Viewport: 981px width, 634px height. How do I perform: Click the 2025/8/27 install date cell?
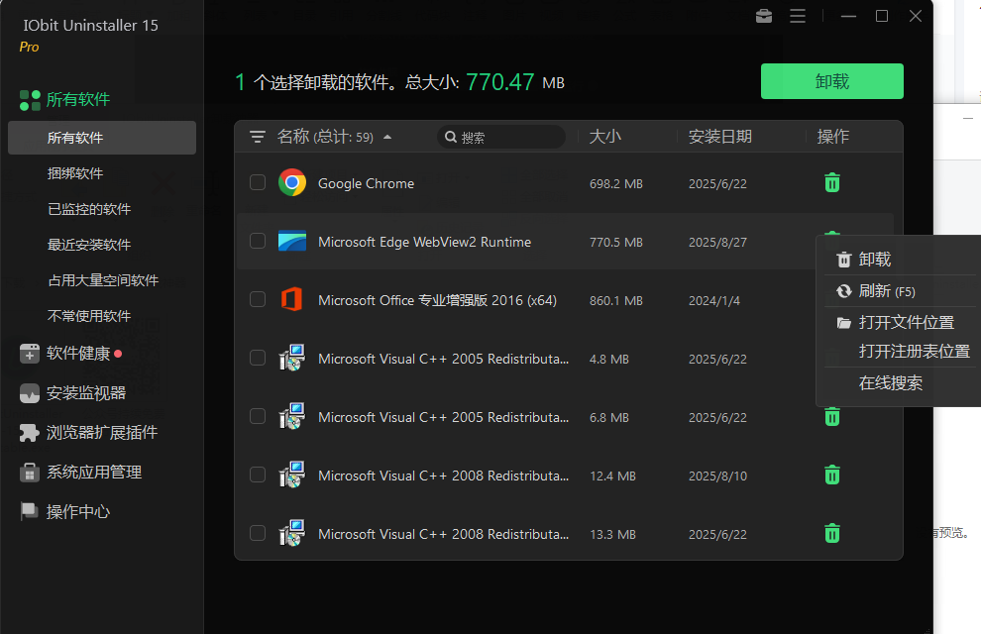point(717,242)
